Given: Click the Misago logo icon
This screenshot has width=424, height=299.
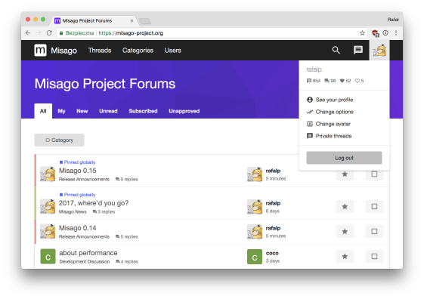Looking at the screenshot, I should coord(40,51).
